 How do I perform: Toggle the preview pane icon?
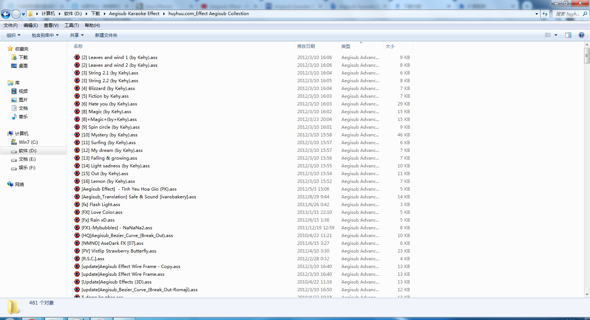click(568, 35)
